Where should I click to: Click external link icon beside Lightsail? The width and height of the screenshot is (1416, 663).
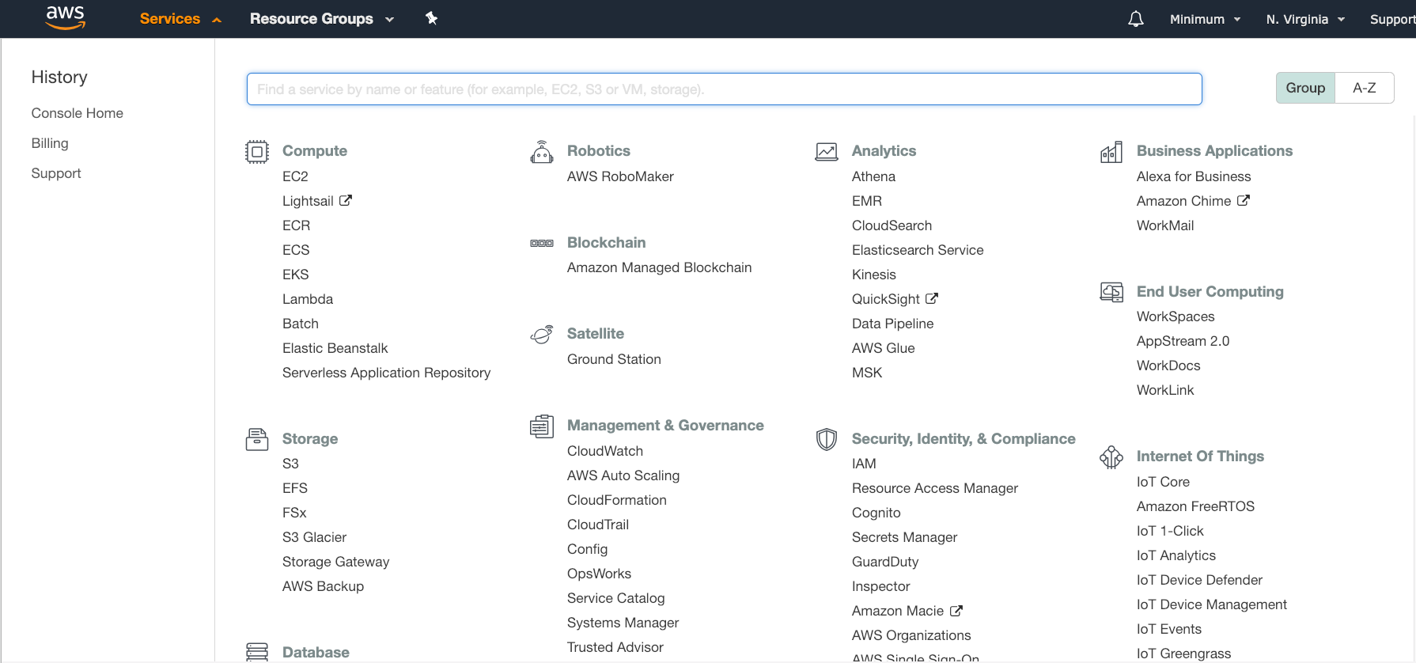tap(346, 200)
